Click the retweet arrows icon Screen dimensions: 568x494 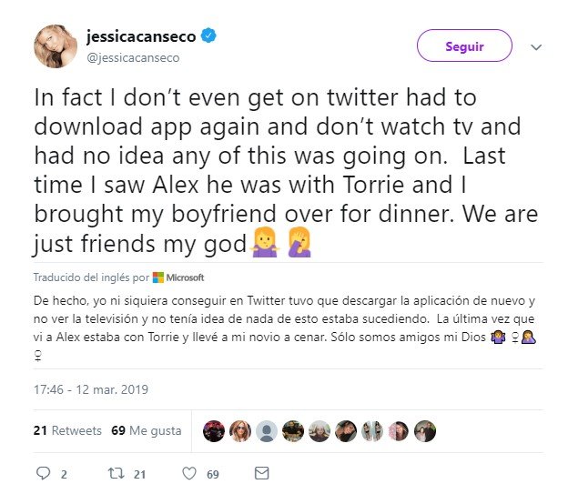(x=117, y=473)
